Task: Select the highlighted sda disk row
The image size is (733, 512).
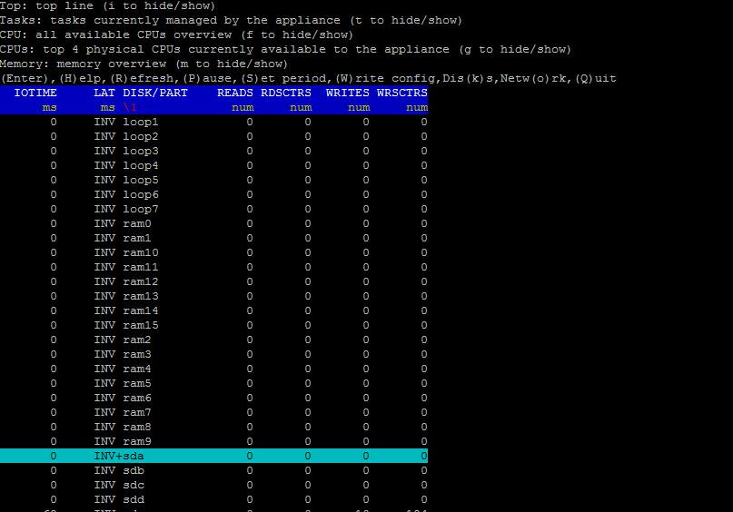Action: pyautogui.click(x=213, y=456)
